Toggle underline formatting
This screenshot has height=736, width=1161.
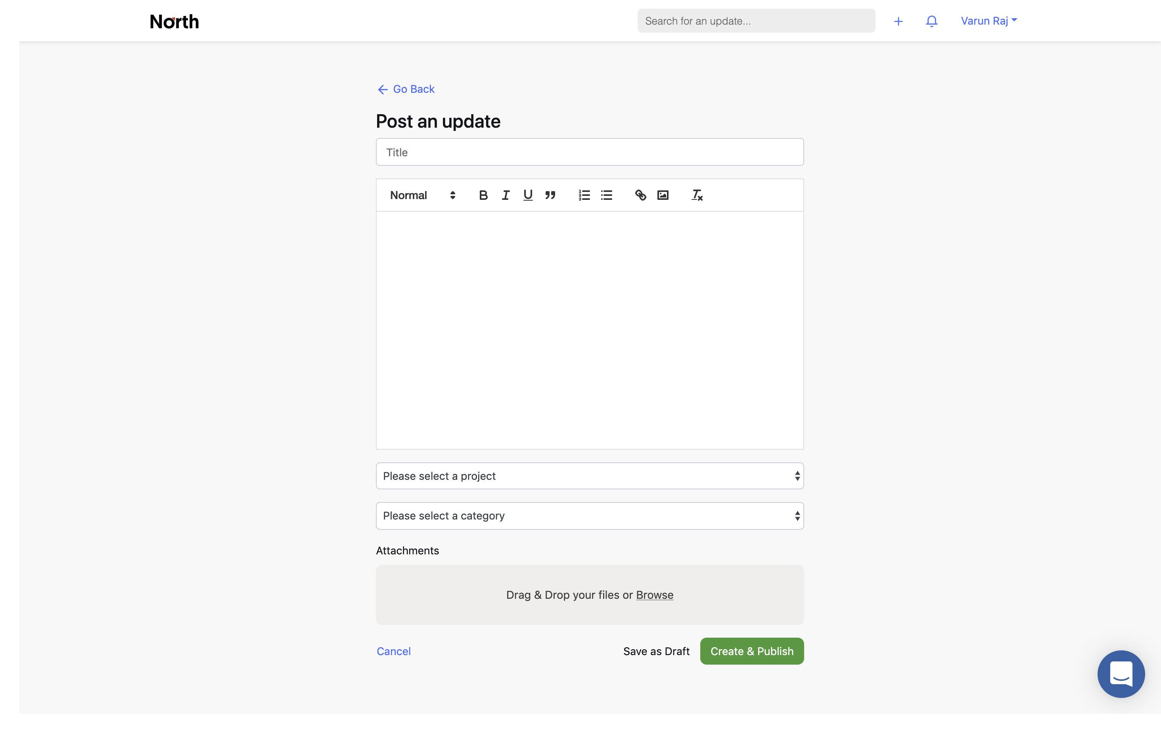point(528,195)
